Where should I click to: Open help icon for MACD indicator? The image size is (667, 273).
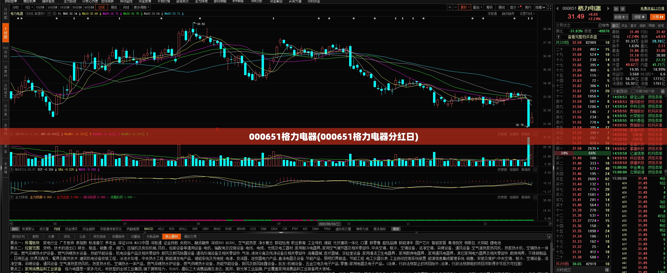[11, 169]
